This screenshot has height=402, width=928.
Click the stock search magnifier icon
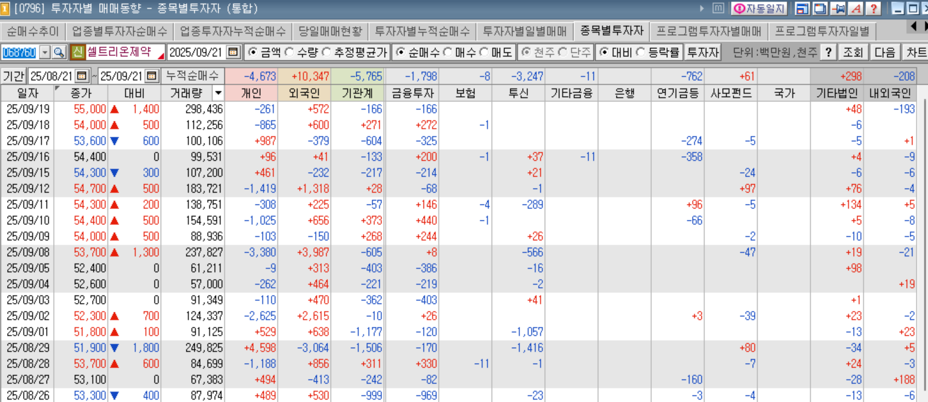58,52
